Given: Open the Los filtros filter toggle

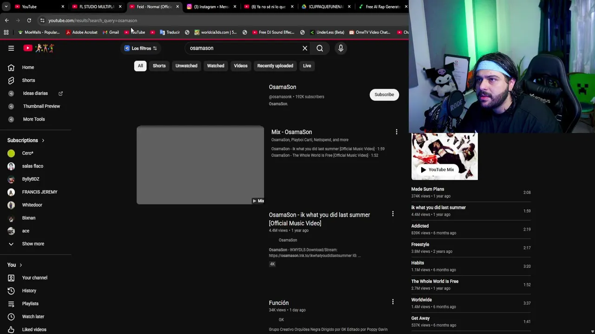Looking at the screenshot, I should click(140, 48).
